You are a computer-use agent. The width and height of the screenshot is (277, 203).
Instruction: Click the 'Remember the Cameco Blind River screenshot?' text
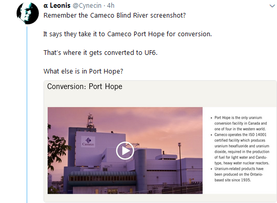coord(114,16)
